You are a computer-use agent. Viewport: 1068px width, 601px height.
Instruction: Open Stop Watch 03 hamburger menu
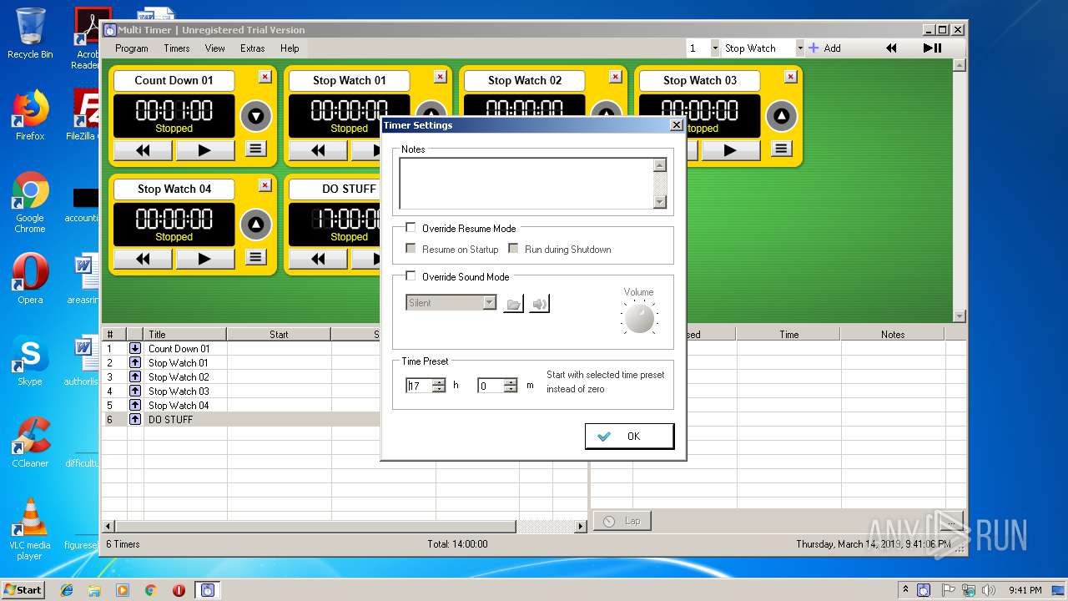pos(782,149)
